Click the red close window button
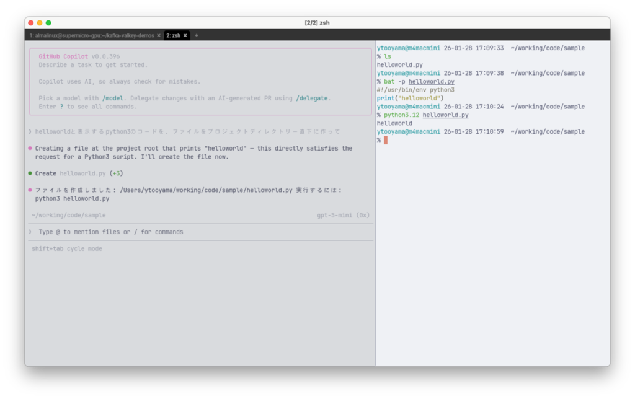Viewport: 635px width, 399px height. click(31, 23)
